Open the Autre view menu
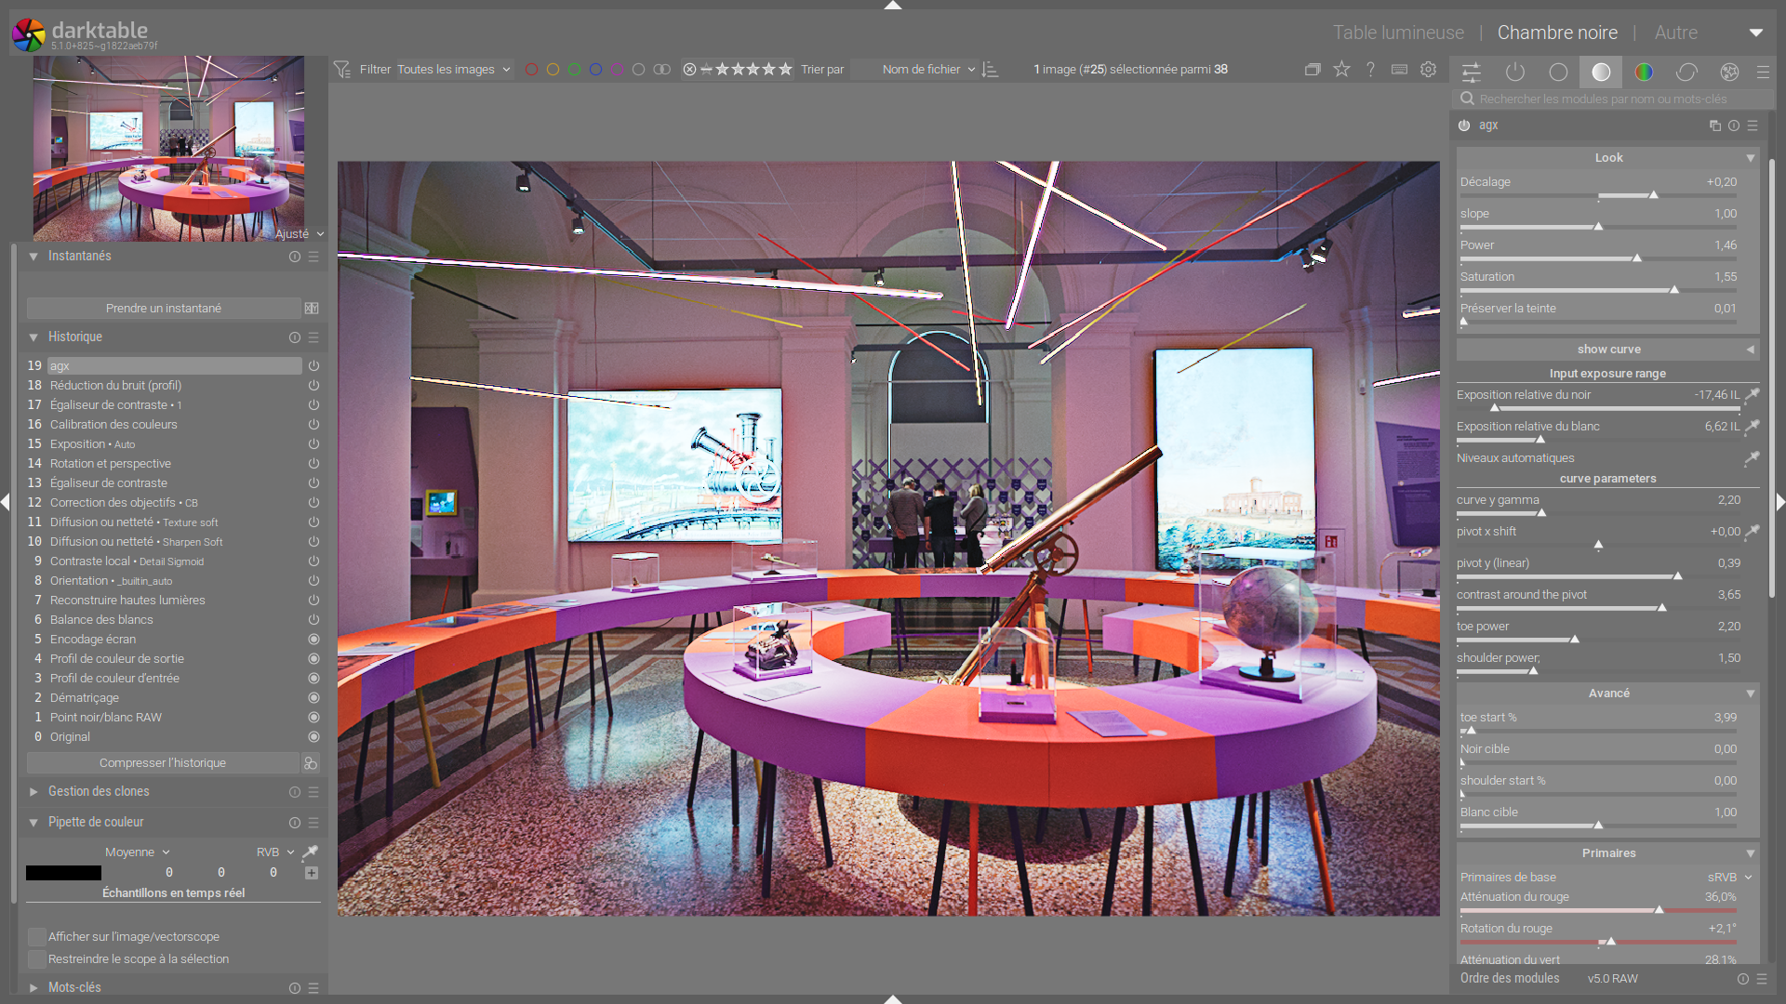The image size is (1786, 1004). point(1675,33)
